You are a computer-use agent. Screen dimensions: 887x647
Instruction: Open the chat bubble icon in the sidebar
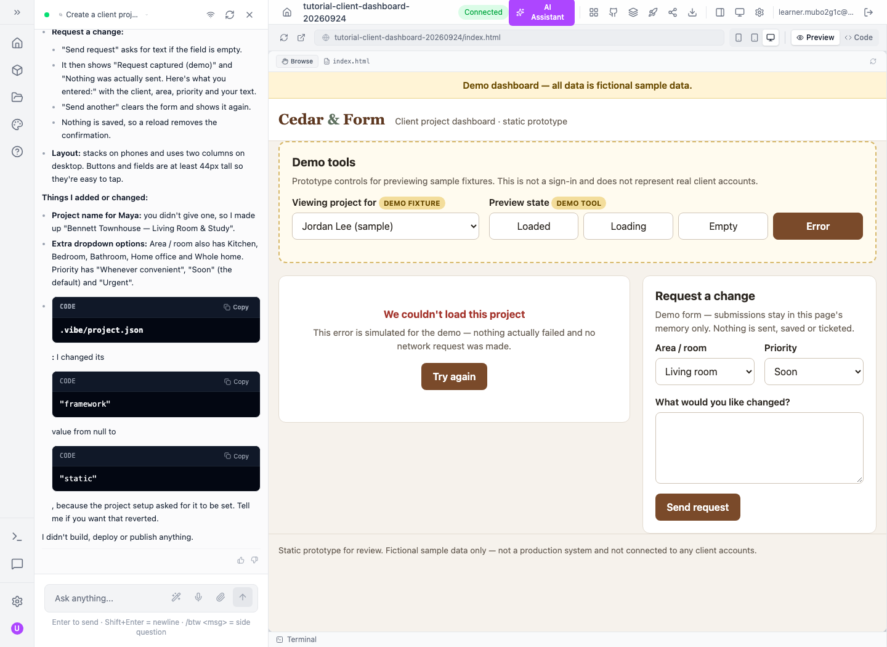click(17, 564)
